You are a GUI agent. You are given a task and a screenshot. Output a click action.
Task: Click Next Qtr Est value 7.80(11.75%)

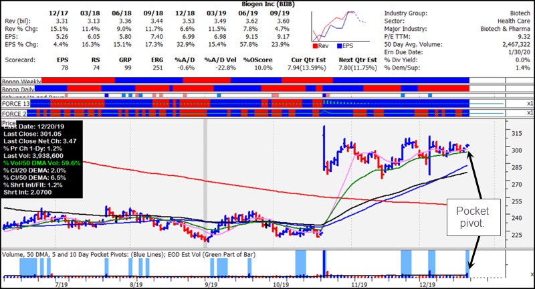(x=358, y=68)
